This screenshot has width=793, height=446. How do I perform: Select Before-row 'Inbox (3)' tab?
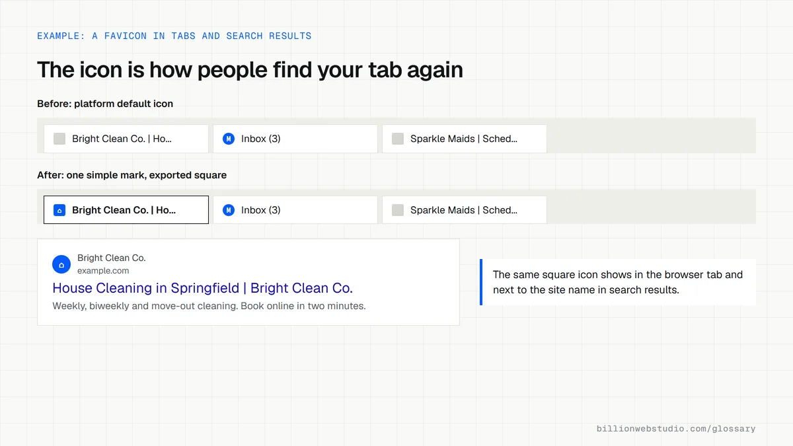tap(295, 139)
